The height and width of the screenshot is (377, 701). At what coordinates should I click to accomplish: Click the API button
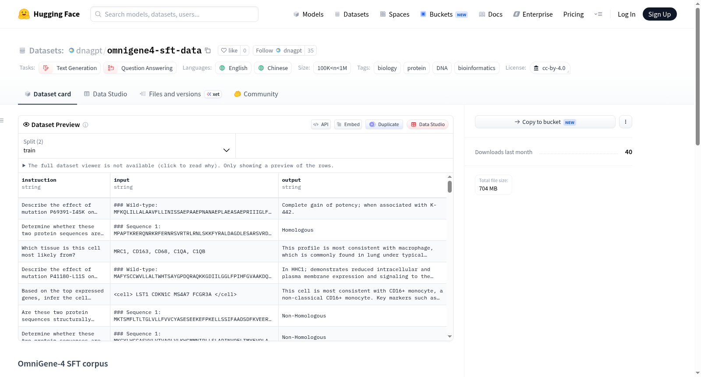321,124
